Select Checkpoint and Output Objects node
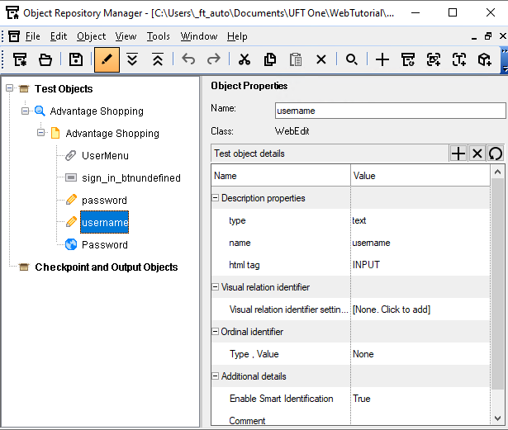This screenshot has height=430, width=508. (x=107, y=267)
